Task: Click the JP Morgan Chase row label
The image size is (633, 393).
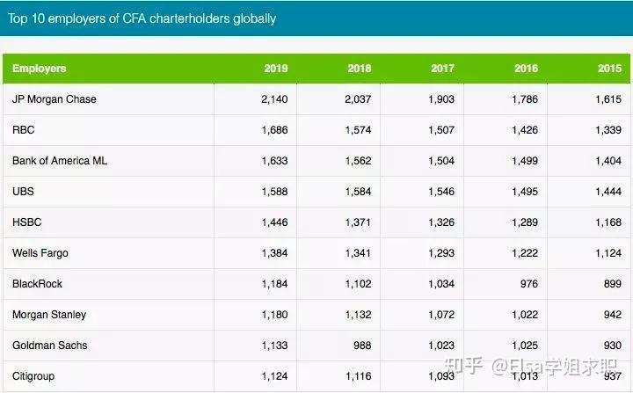Action: pos(55,99)
